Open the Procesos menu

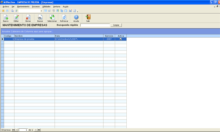[x=36, y=7]
